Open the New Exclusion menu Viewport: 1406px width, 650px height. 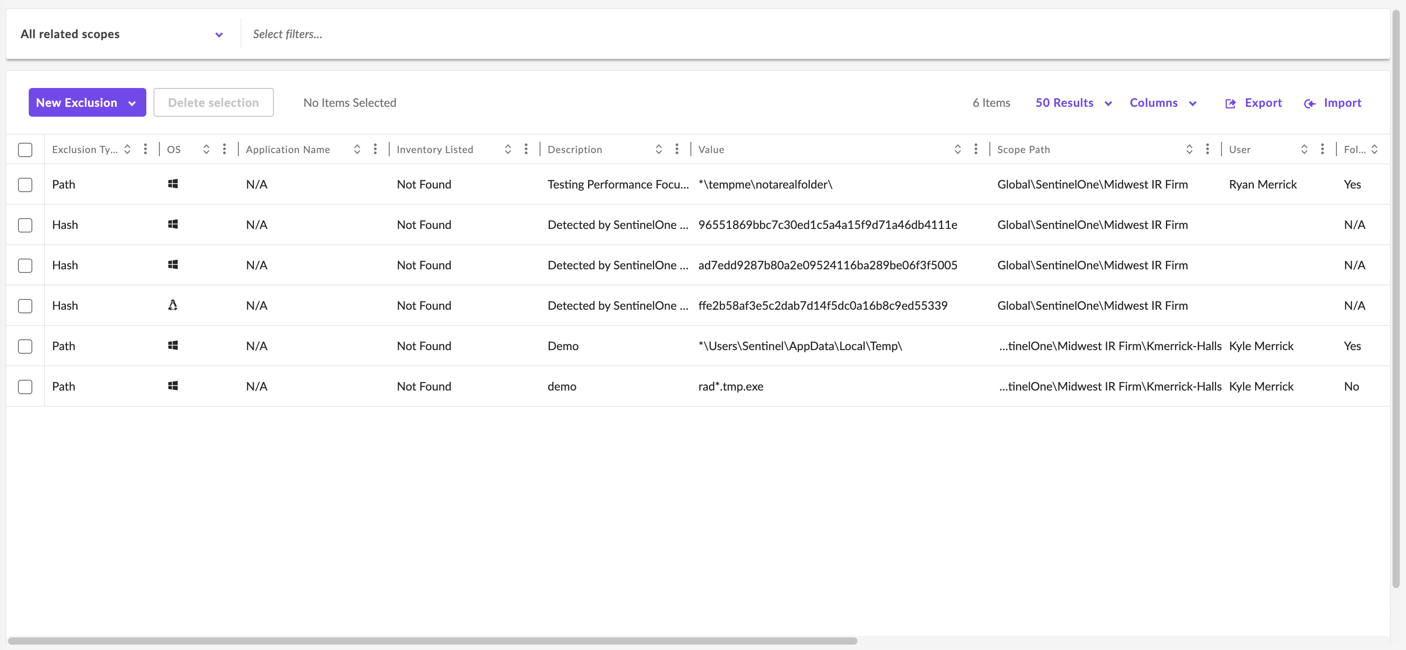[x=88, y=102]
